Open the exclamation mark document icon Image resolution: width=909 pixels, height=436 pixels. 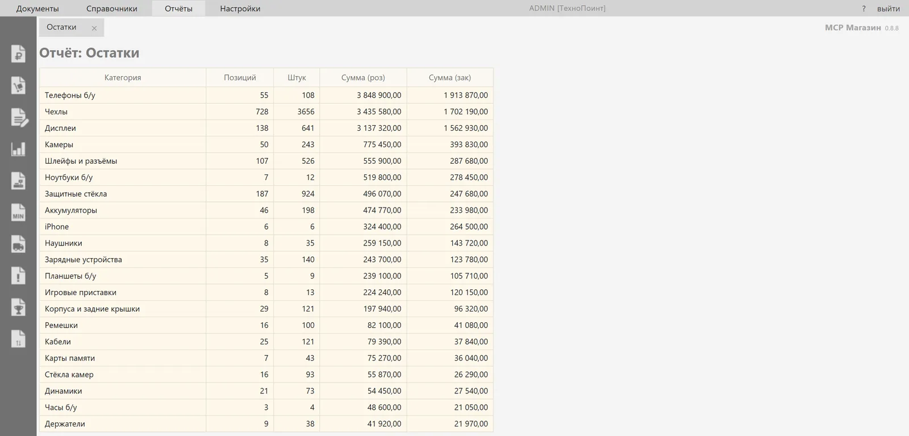(x=18, y=276)
